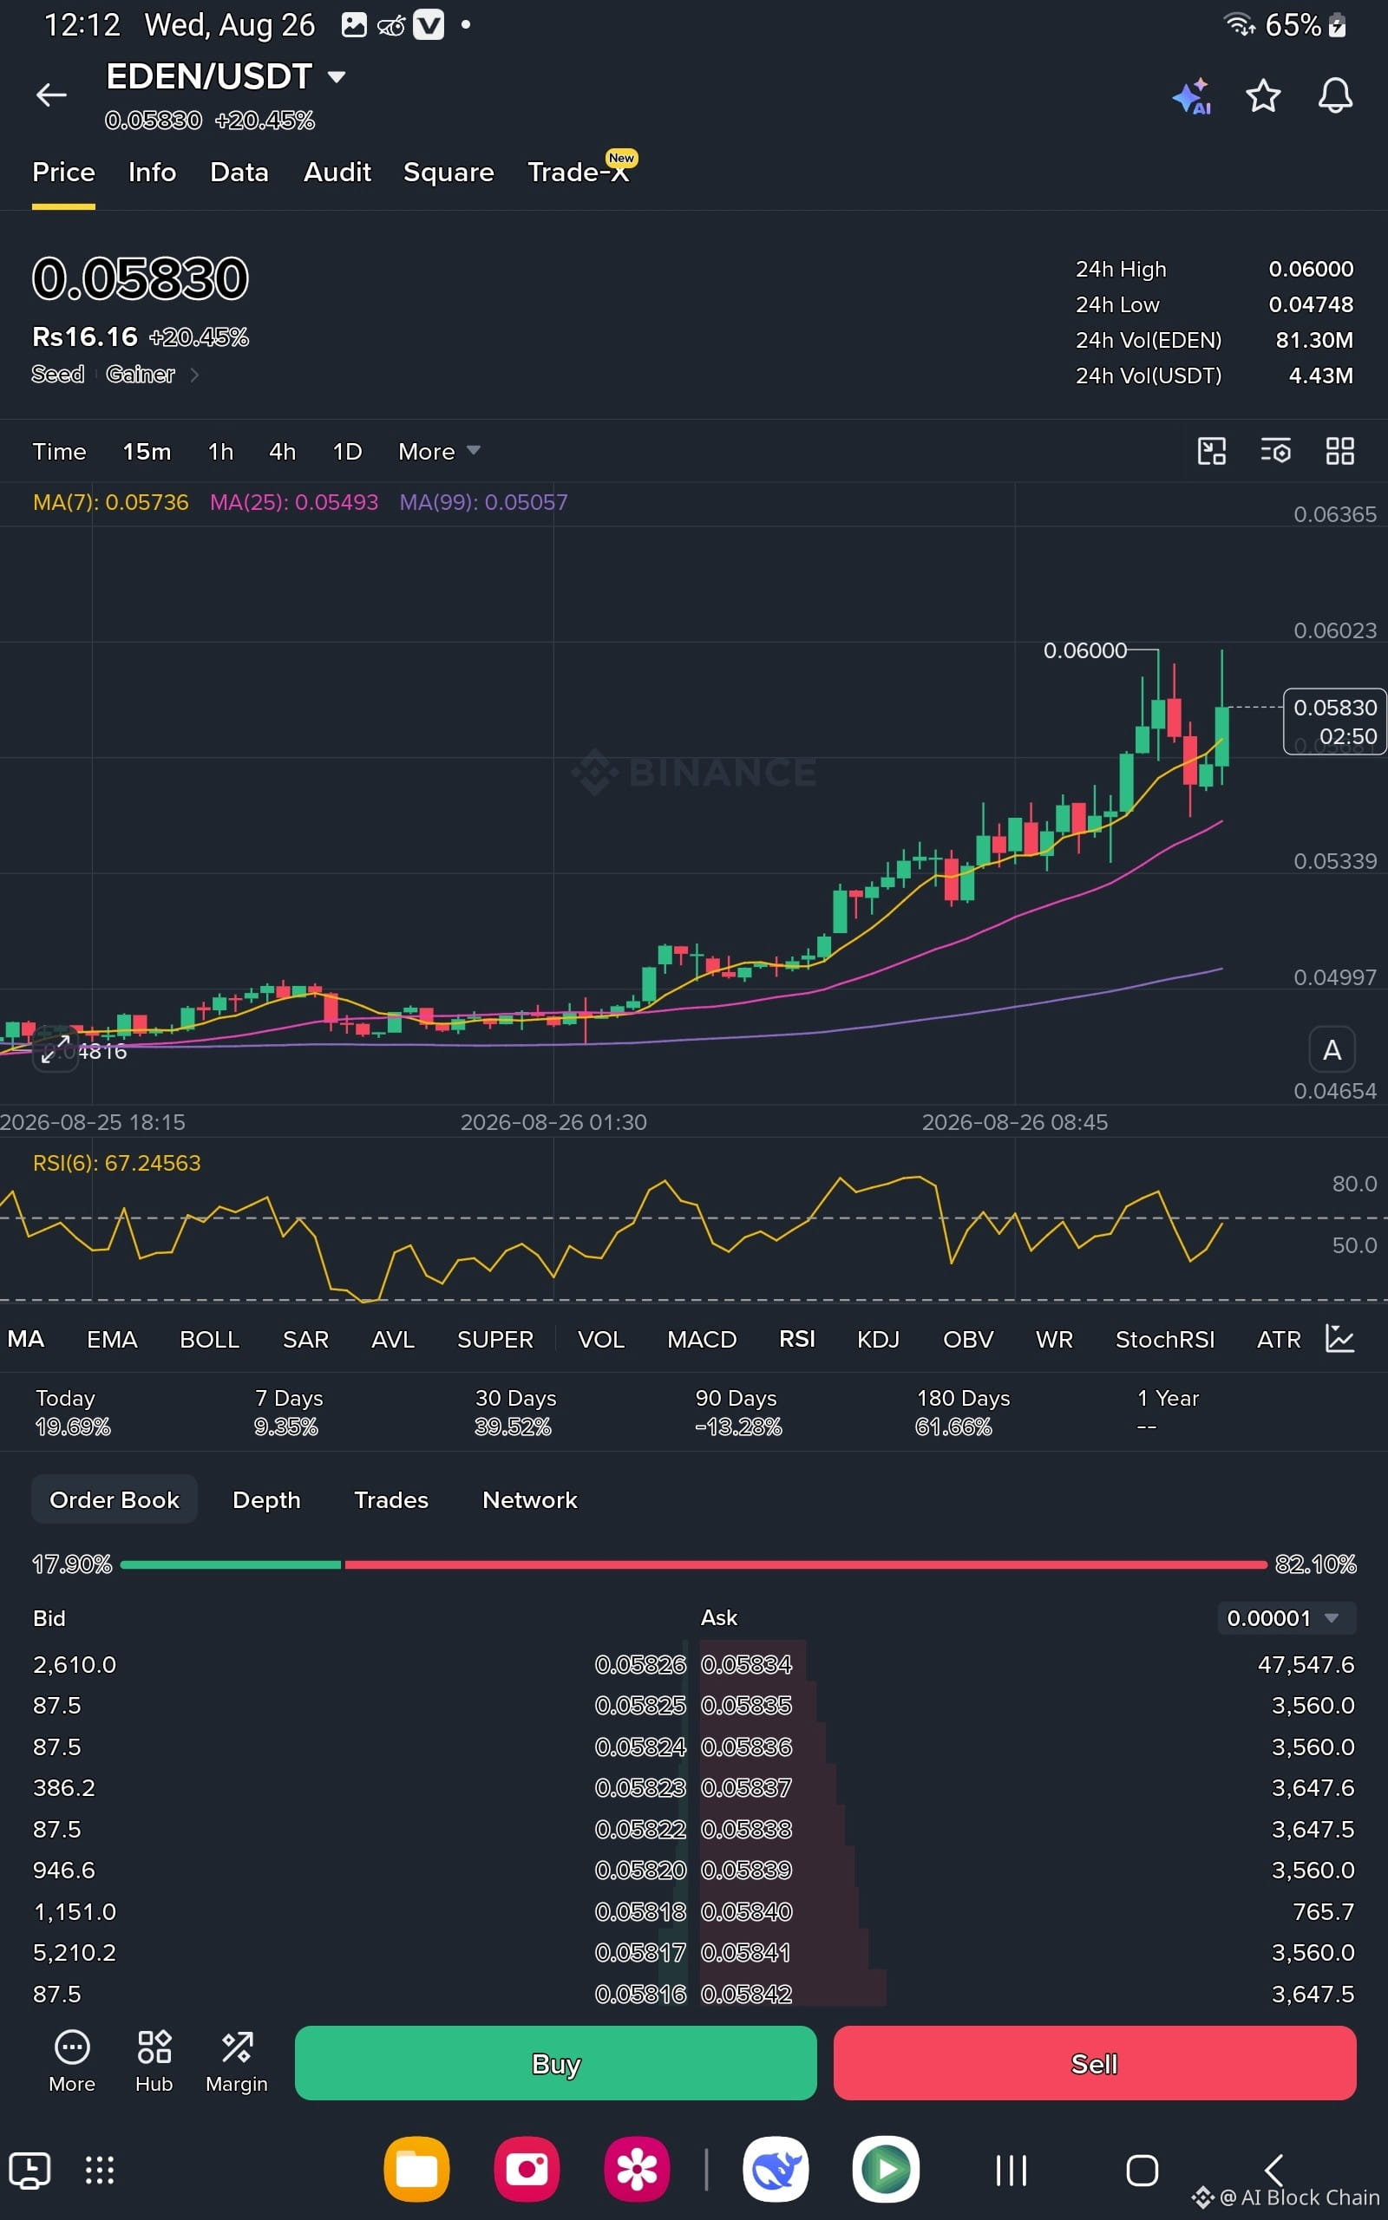Open the More circle icon
The height and width of the screenshot is (2220, 1388).
(72, 2061)
